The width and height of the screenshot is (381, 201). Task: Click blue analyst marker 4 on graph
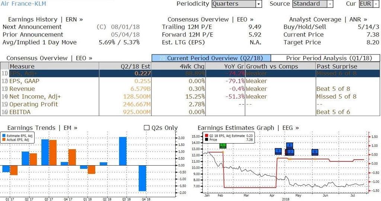(289, 146)
